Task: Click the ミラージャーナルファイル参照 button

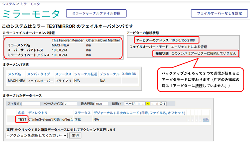Action: pos(96,13)
